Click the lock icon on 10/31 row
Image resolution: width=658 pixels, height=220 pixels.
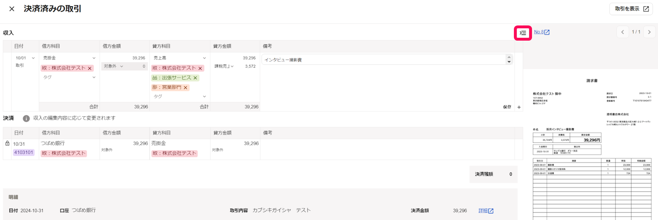coord(7,144)
